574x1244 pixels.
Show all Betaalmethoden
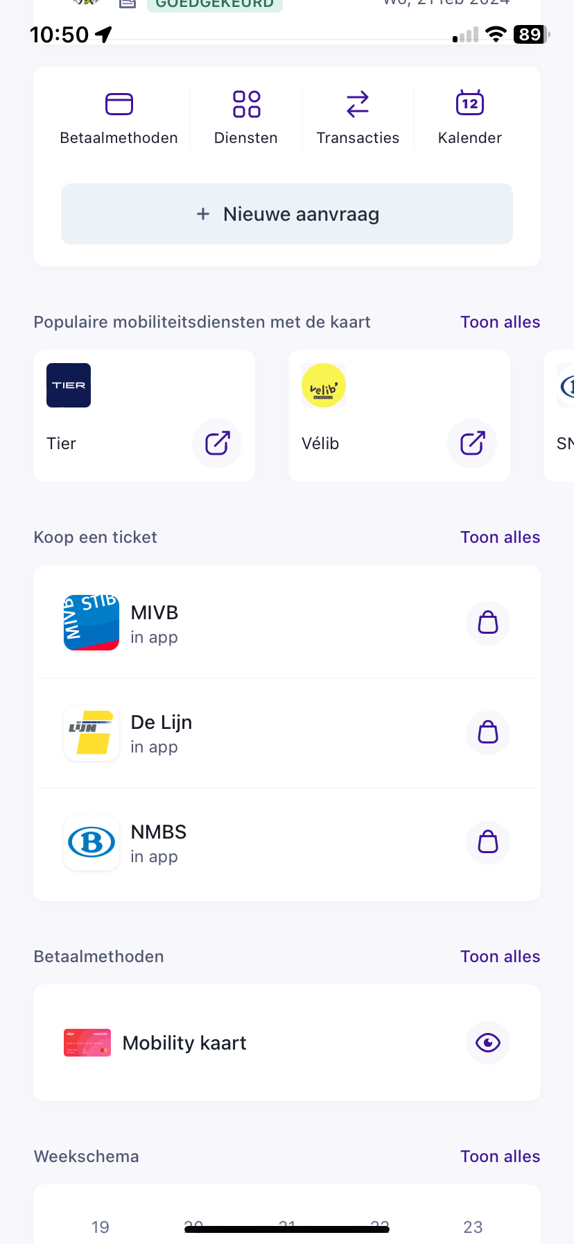[500, 957]
